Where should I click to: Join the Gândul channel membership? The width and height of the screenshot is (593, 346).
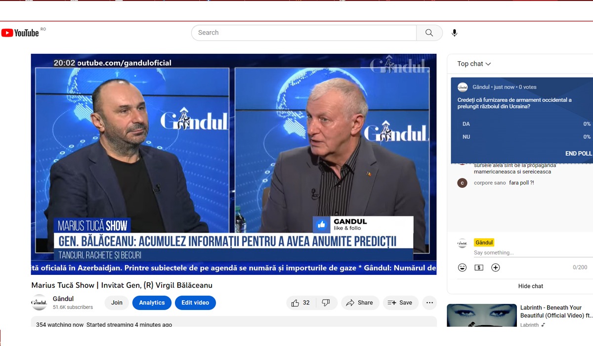117,303
